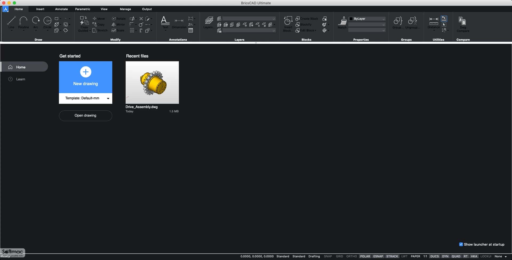512x260 pixels.
Task: Open the layer selection combo box
Action: click(249, 19)
